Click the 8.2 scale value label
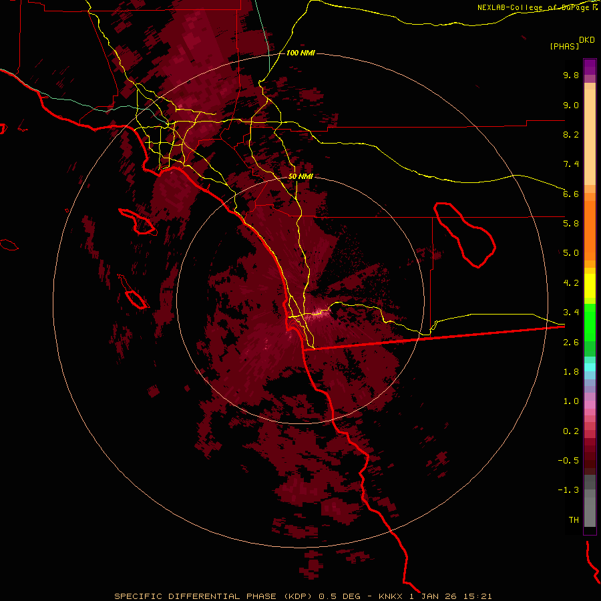601x601 pixels. (571, 134)
